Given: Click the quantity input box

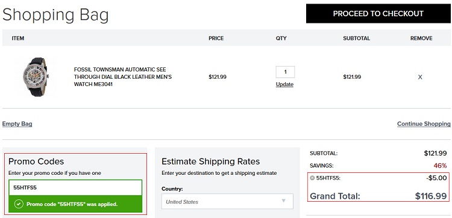Looking at the screenshot, I should click(x=285, y=72).
